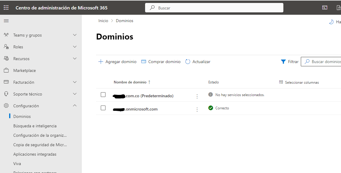The width and height of the screenshot is (341, 173).
Task: Click the Facturación credit card icon
Action: tap(6, 82)
